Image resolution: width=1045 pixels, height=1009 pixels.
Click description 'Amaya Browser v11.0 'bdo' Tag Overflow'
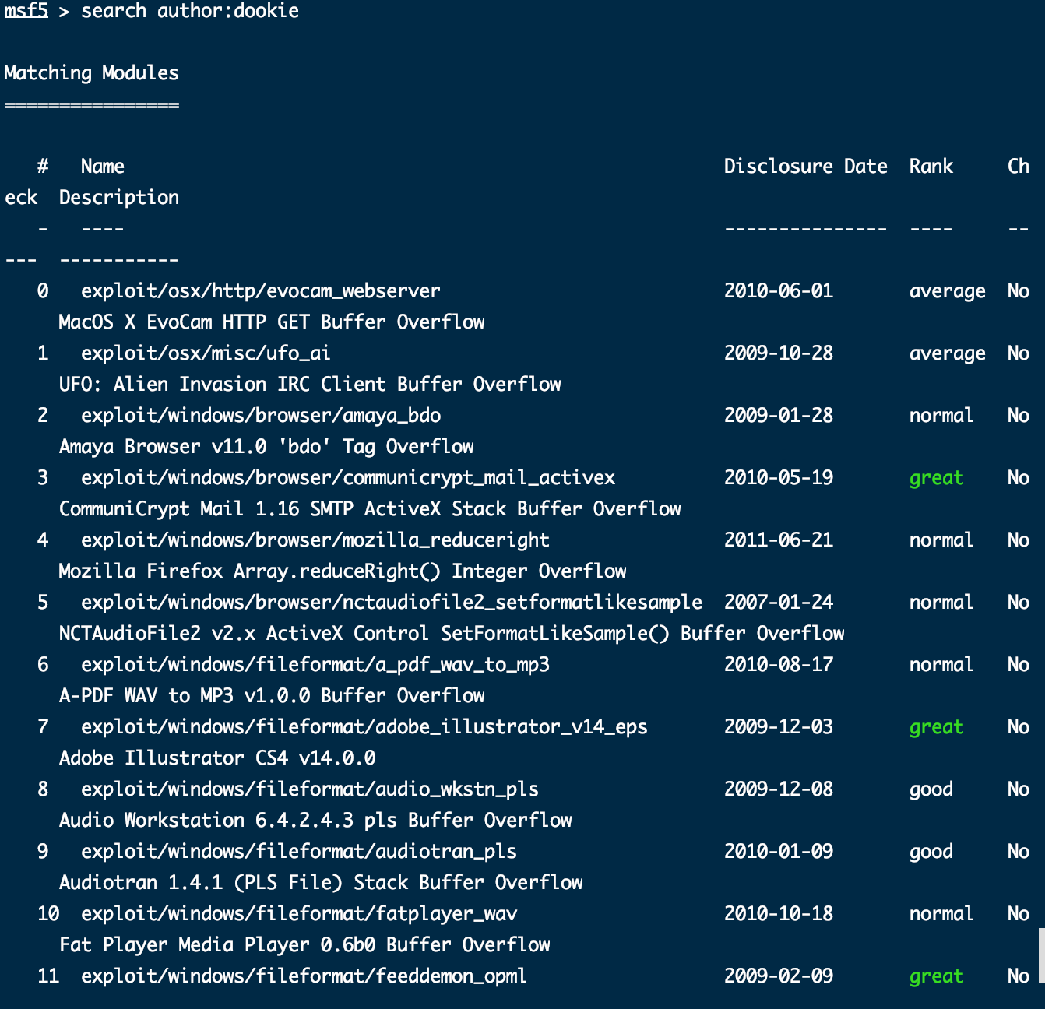tap(266, 447)
